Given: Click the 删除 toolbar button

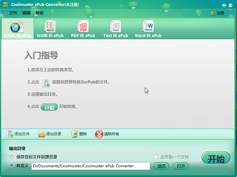Looking at the screenshot, I should (79, 134).
